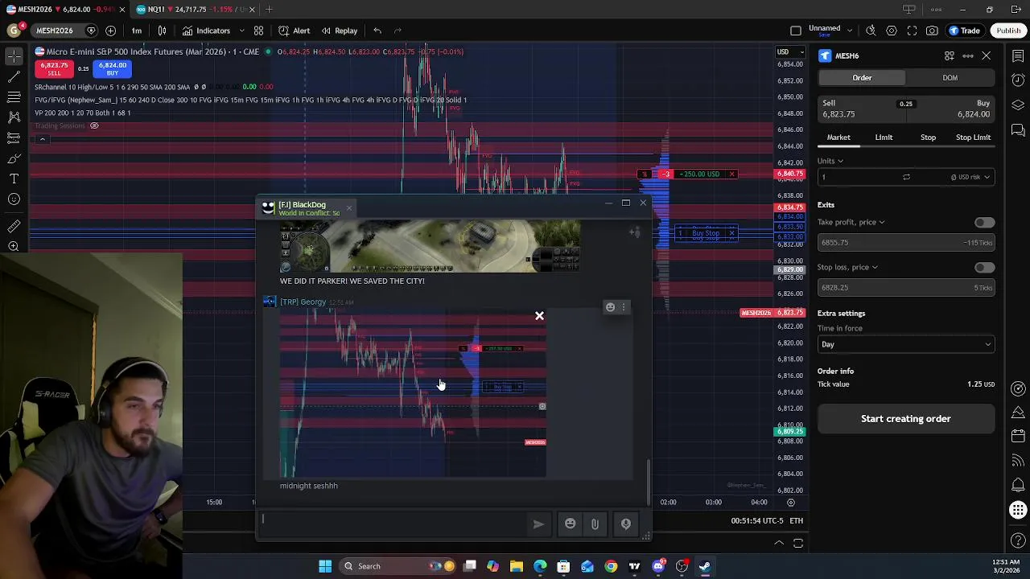1030x579 pixels.
Task: Open the Units dropdown
Action: pos(830,161)
